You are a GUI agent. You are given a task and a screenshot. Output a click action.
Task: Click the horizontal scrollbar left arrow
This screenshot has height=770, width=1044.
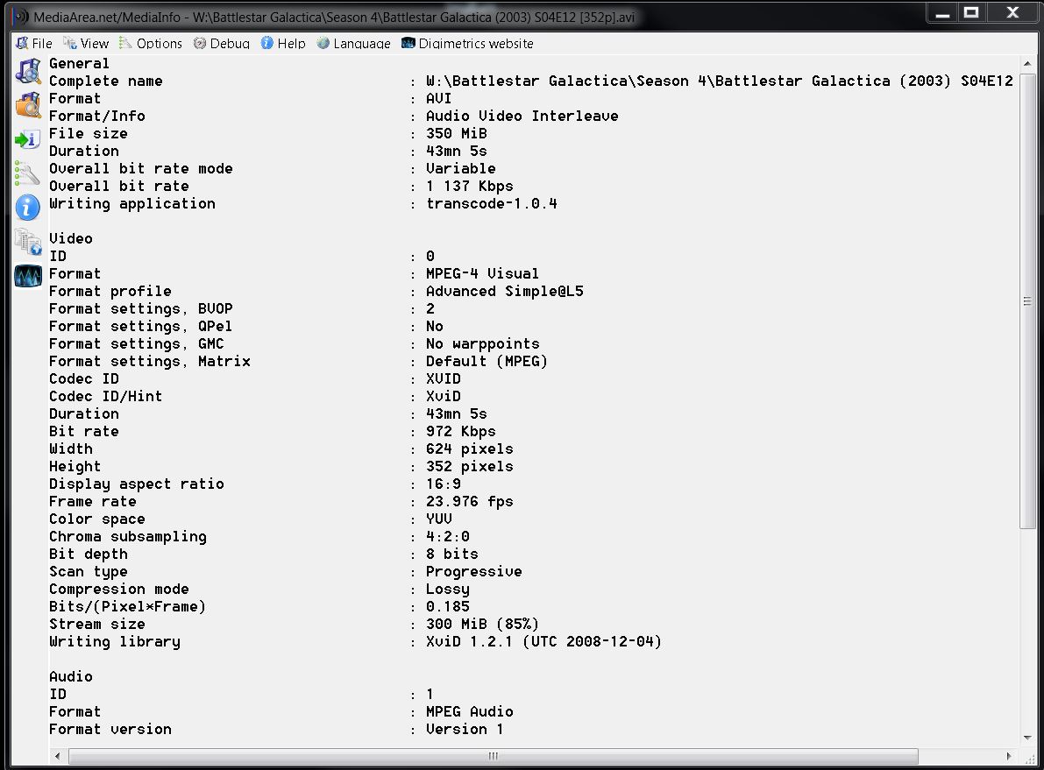coord(58,756)
